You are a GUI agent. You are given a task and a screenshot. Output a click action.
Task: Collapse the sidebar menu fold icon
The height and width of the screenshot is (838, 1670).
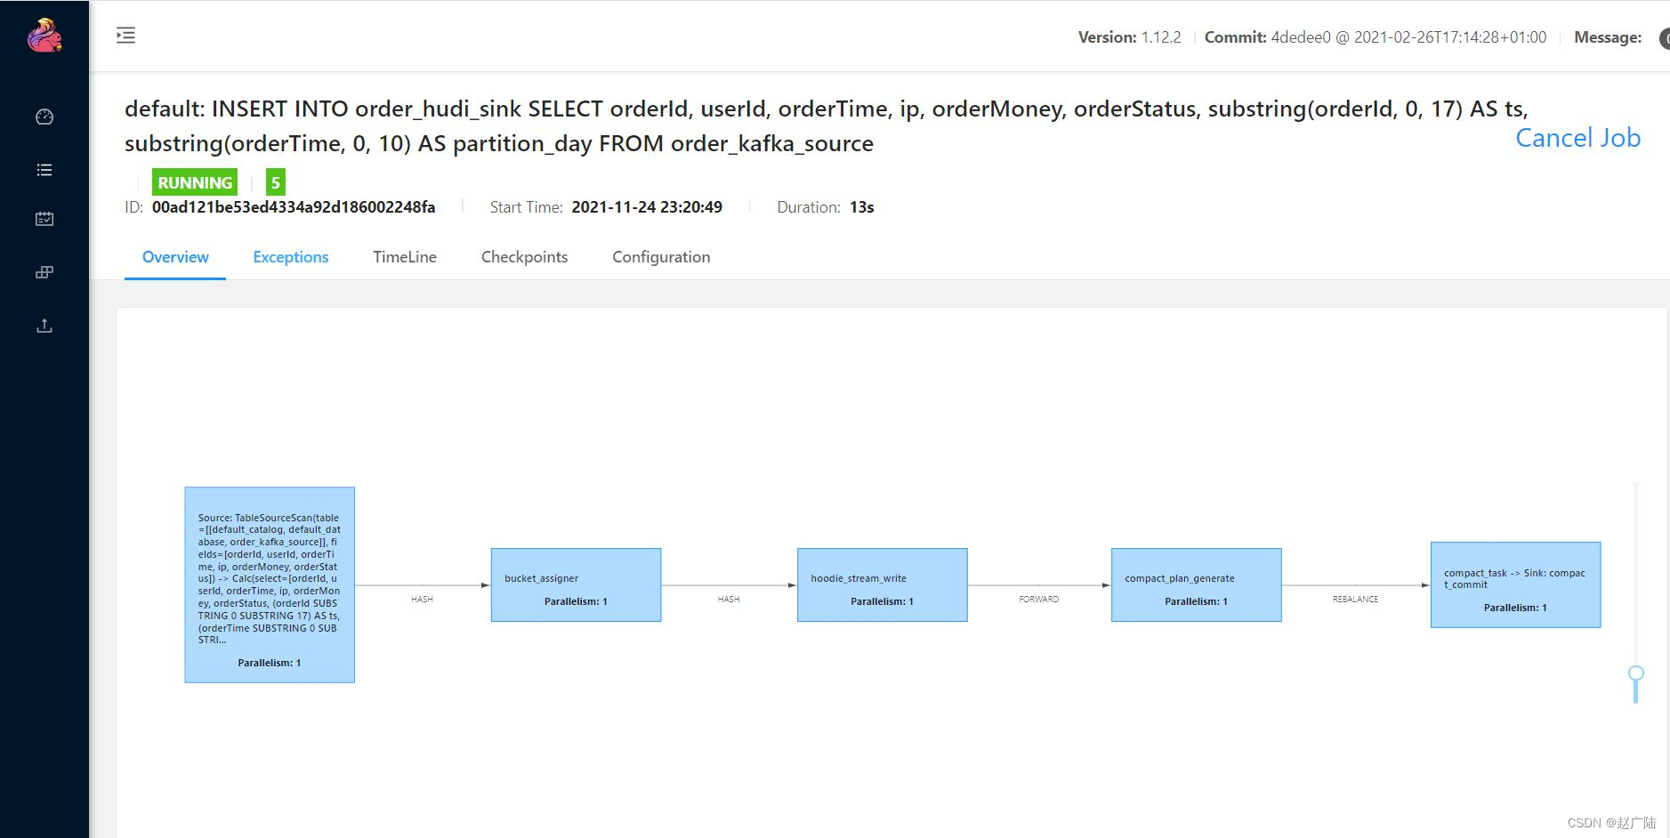click(x=126, y=36)
